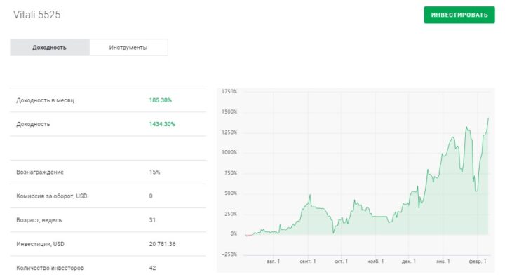The image size is (512, 279).
Task: Click the янв. 1 date label
Action: [x=443, y=261]
